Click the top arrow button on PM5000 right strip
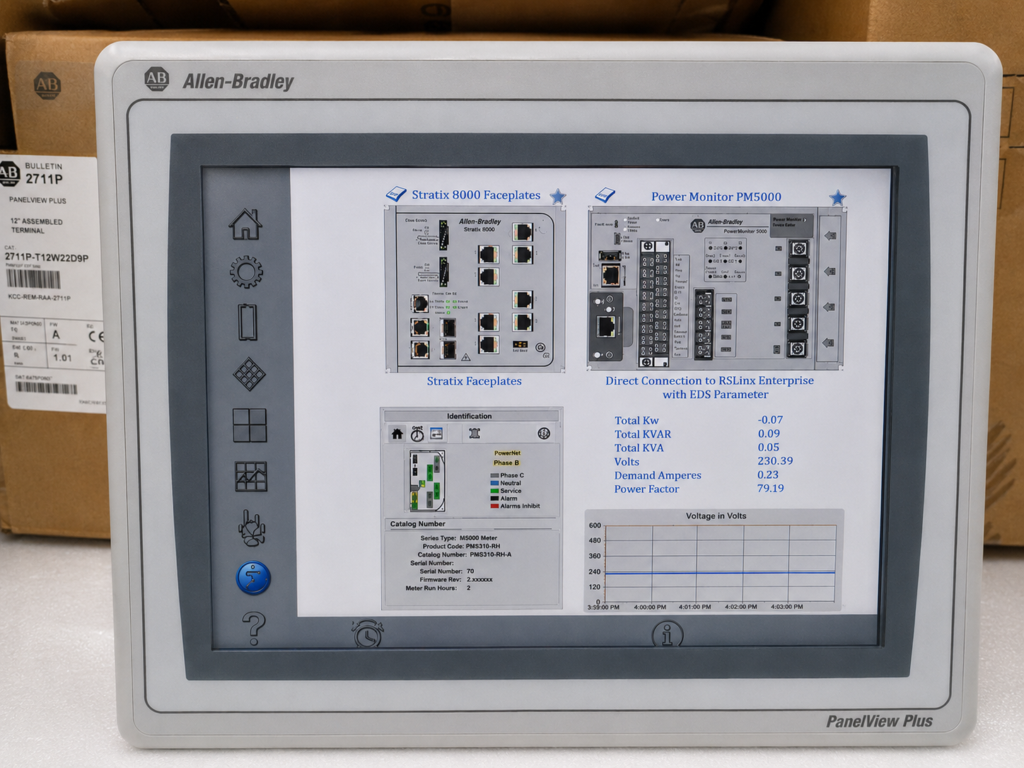This screenshot has width=1024, height=768. 830,235
